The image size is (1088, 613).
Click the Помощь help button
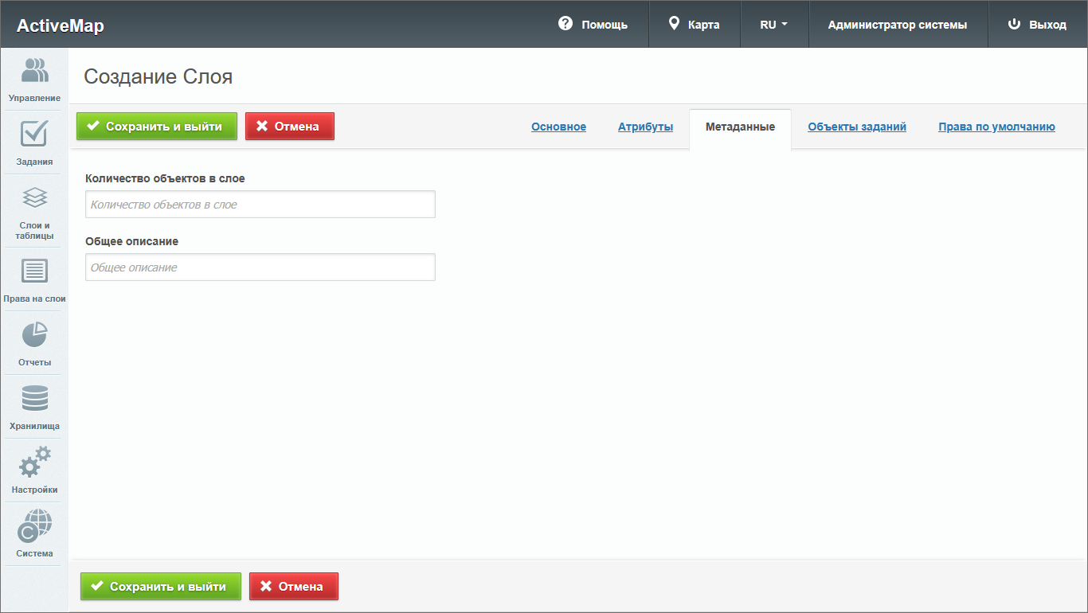pyautogui.click(x=593, y=25)
